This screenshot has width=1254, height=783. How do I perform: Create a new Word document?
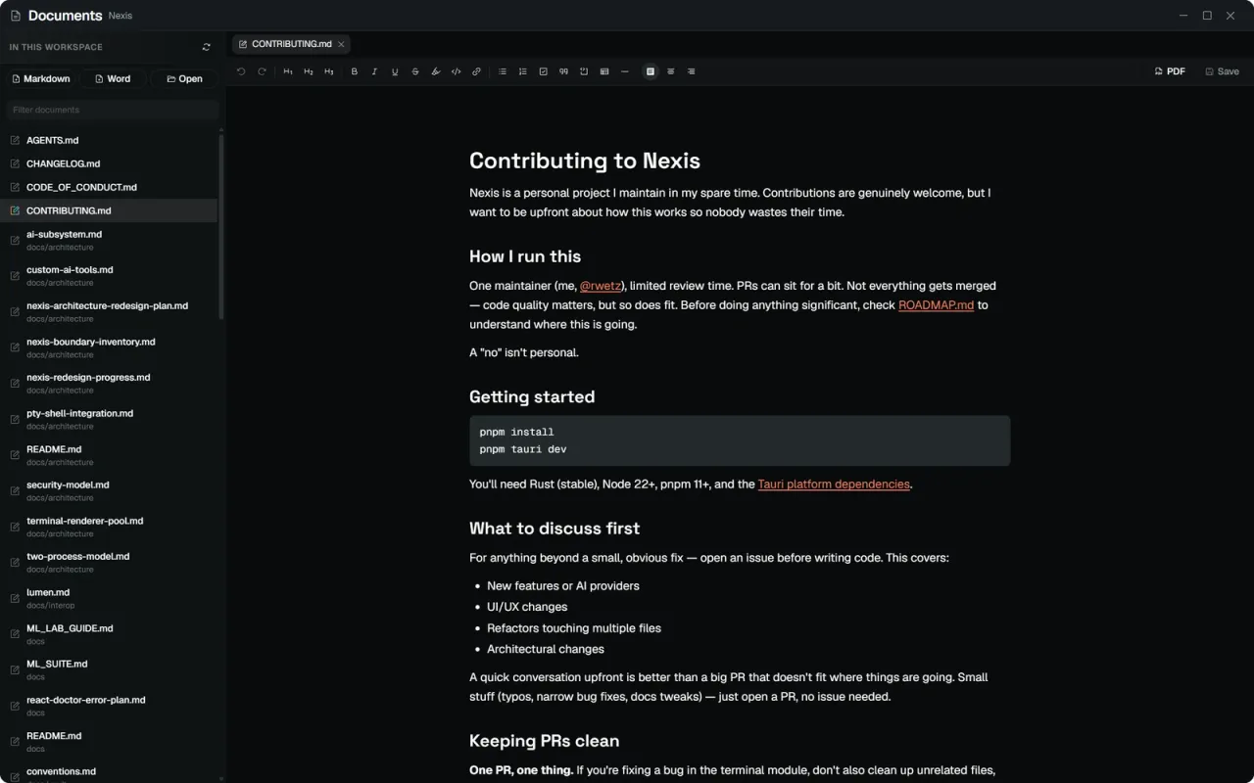pos(113,78)
